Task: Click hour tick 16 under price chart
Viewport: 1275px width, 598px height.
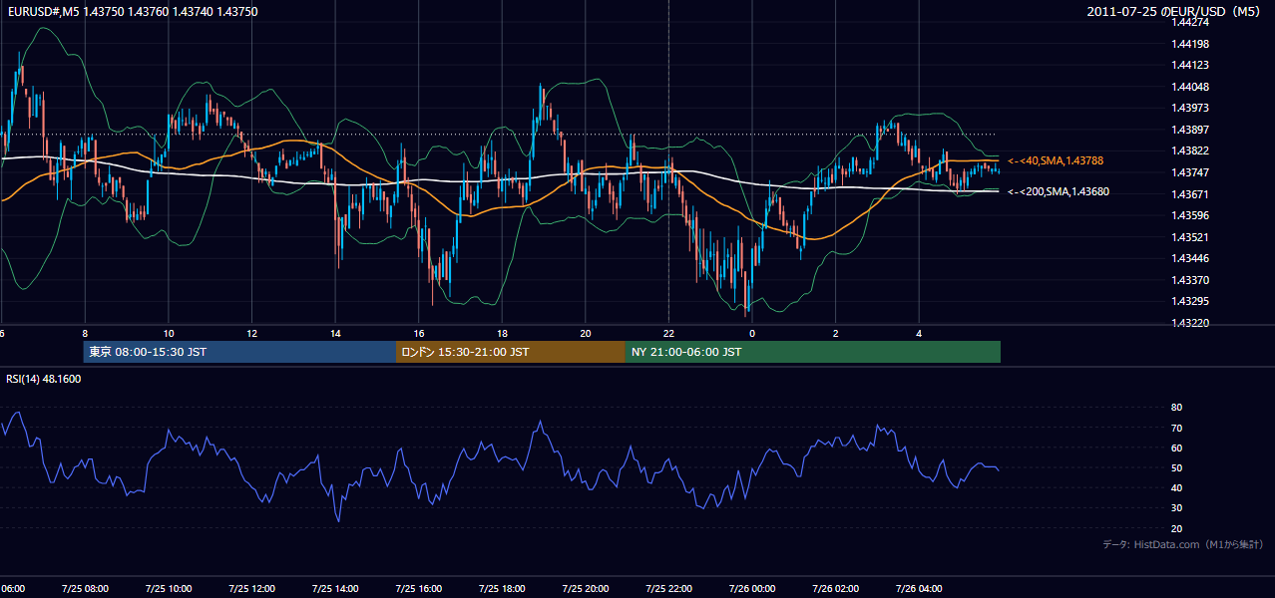Action: coord(419,334)
